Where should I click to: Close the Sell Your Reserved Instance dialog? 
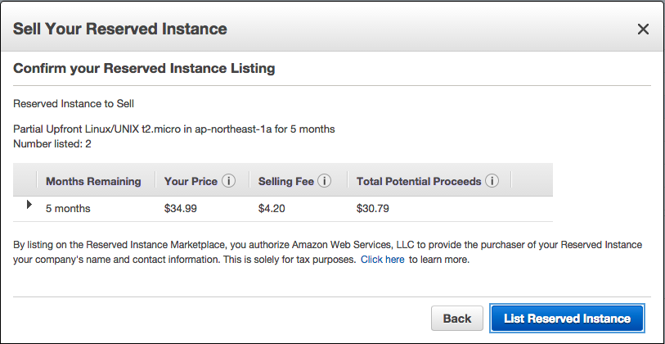pyautogui.click(x=643, y=29)
